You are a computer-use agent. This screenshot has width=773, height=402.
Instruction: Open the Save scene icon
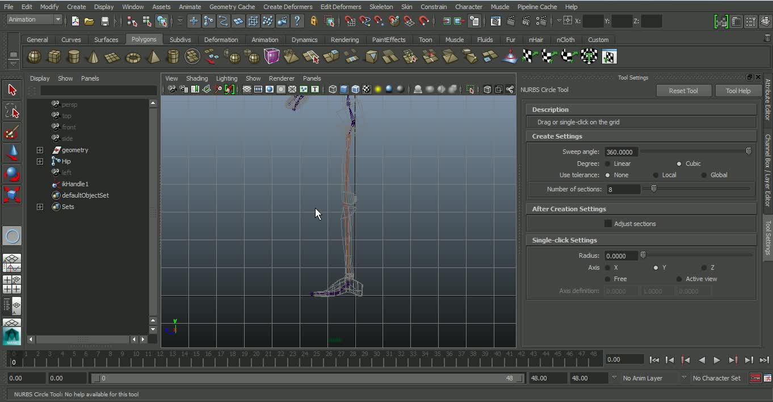pos(104,21)
